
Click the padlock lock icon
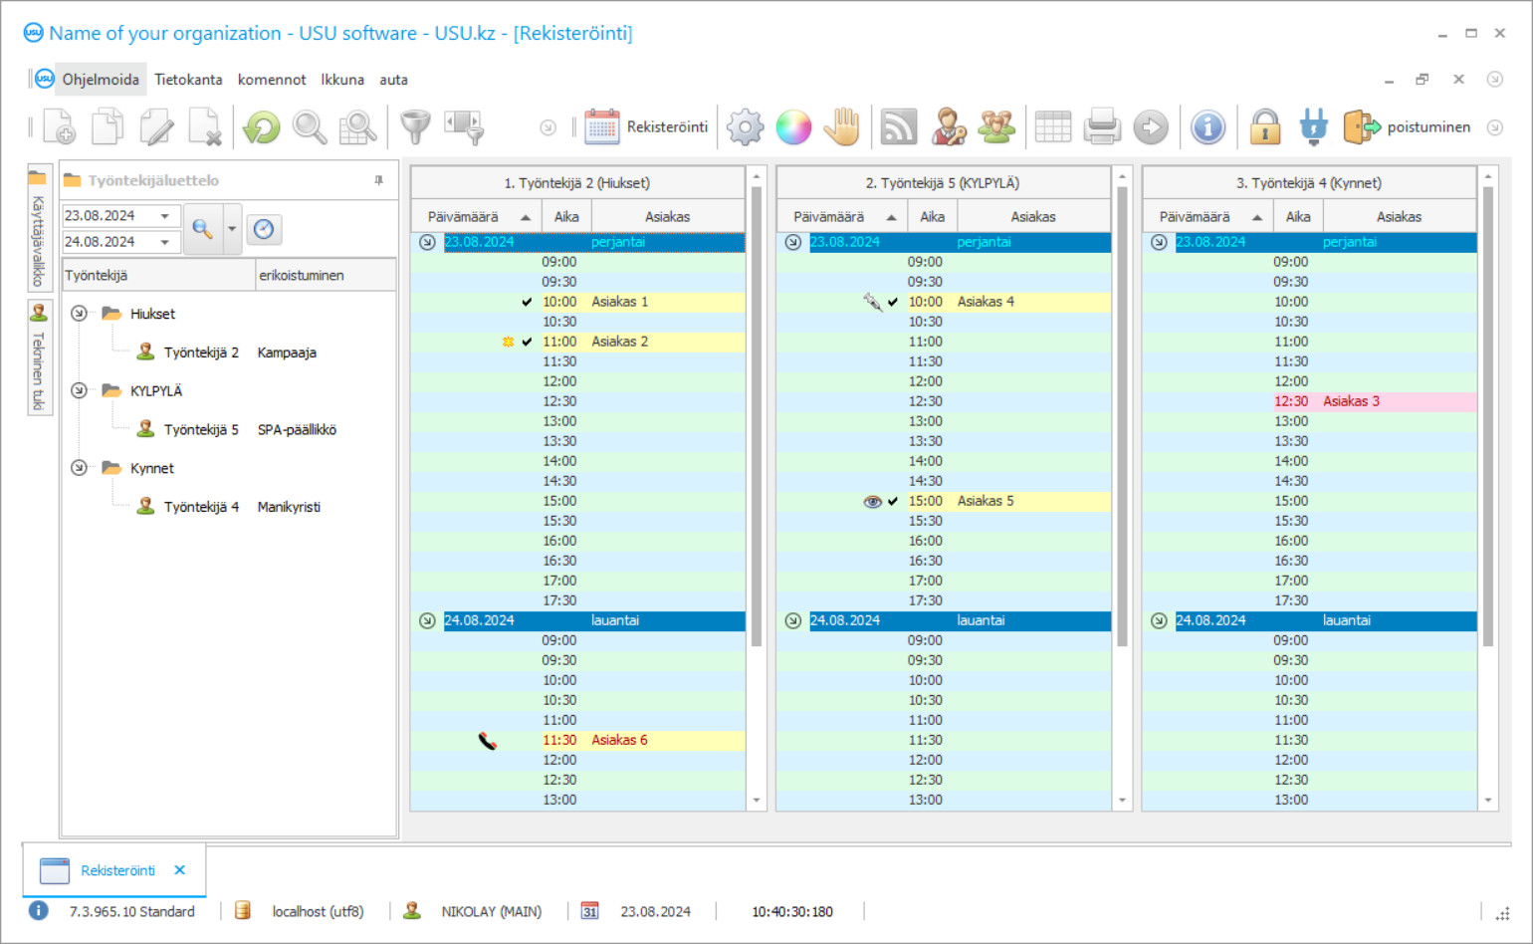tap(1264, 127)
